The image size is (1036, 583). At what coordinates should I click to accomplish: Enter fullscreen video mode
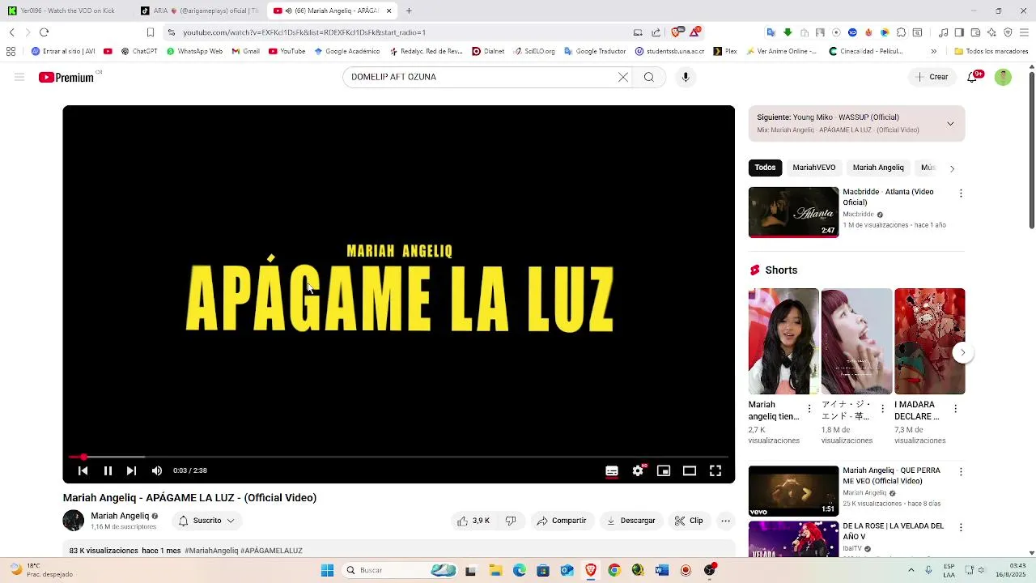(715, 470)
